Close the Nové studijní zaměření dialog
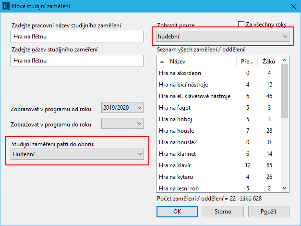The width and height of the screenshot is (301, 226). pyautogui.click(x=292, y=6)
